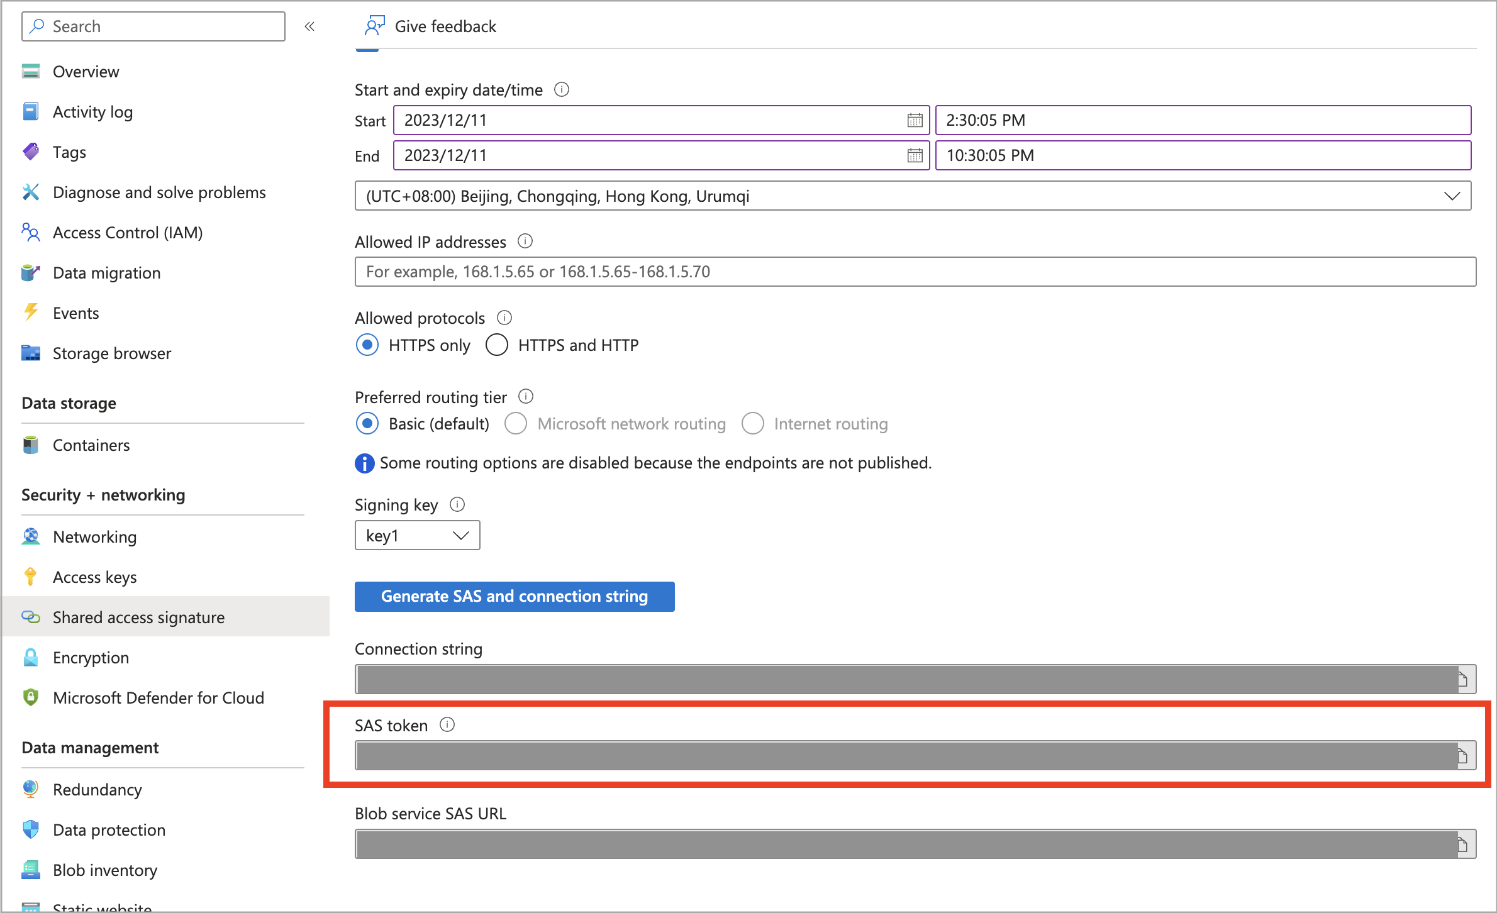
Task: Select Basic (default) routing tier
Action: tap(367, 424)
